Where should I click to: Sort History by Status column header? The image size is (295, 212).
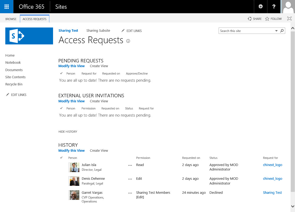(x=213, y=158)
